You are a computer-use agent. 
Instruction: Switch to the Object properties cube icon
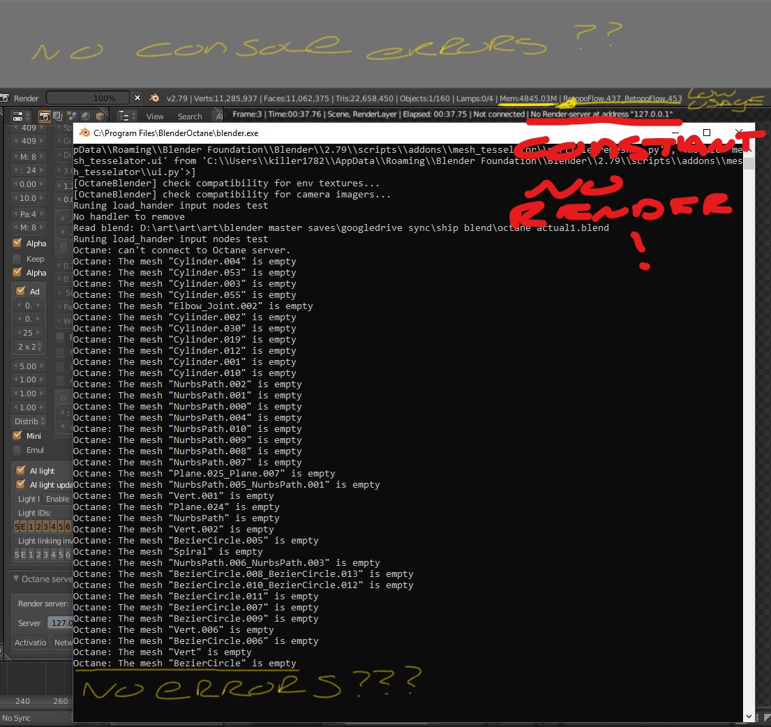[x=100, y=117]
